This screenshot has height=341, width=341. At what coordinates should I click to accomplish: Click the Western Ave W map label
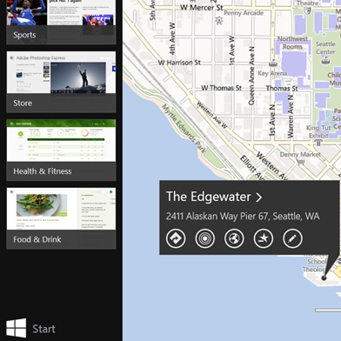click(x=212, y=115)
